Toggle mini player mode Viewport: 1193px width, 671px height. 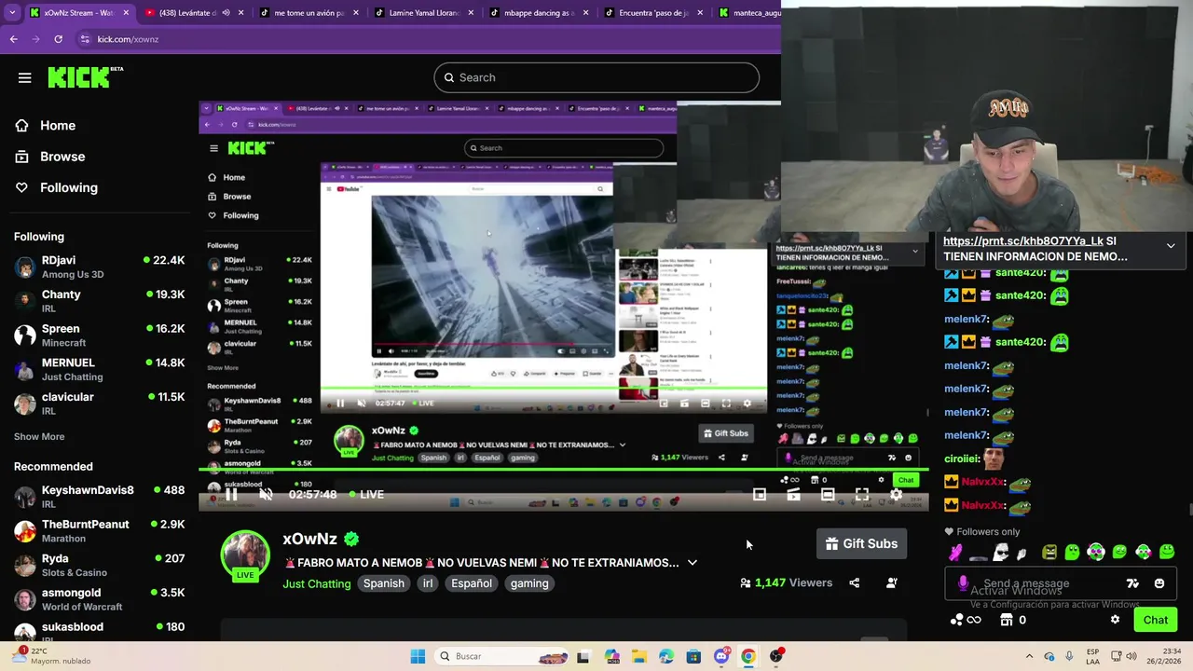[x=760, y=495]
